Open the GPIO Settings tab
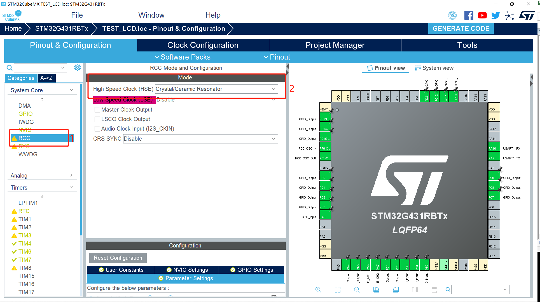The image size is (540, 302). click(252, 270)
